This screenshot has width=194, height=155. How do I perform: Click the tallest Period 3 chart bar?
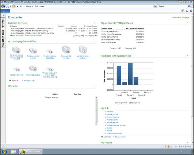tap(130, 74)
